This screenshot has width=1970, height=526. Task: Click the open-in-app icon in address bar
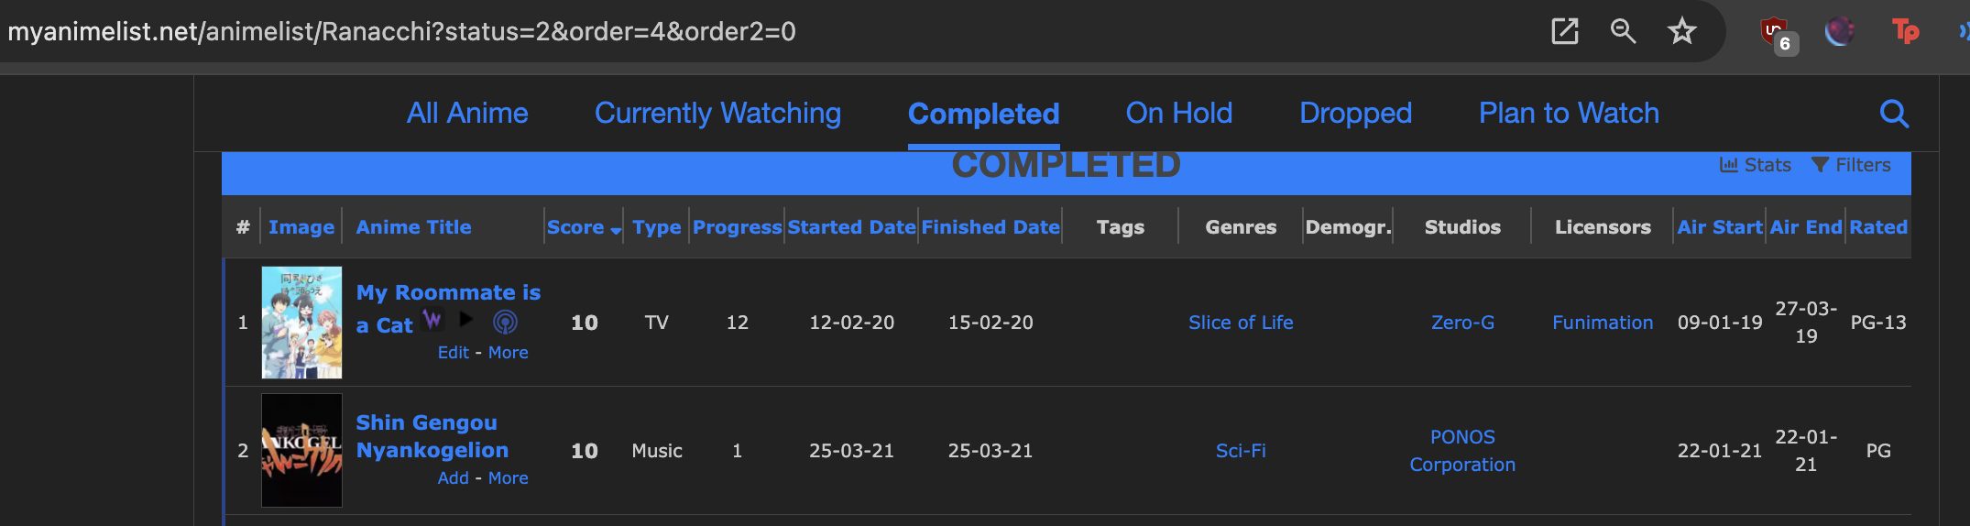point(1564,31)
